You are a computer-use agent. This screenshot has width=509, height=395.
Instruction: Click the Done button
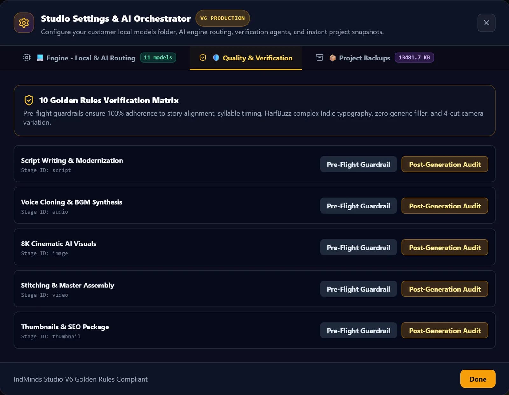tap(478, 379)
